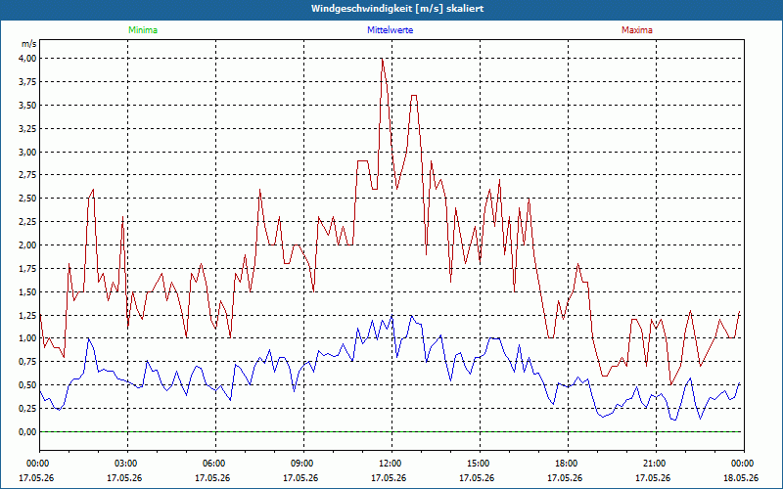
Task: Click the 03:00 time axis label
Action: (127, 464)
